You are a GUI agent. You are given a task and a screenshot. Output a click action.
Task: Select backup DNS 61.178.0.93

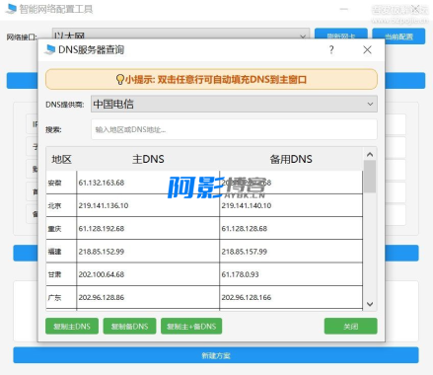291,274
